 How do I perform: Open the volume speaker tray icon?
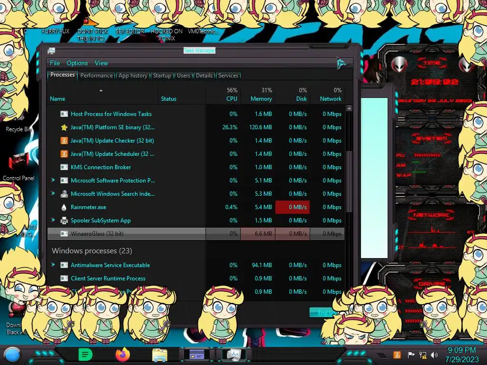click(x=434, y=355)
